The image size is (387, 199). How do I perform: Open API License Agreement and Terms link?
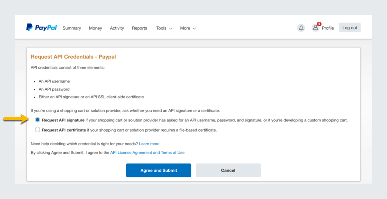coord(147,153)
